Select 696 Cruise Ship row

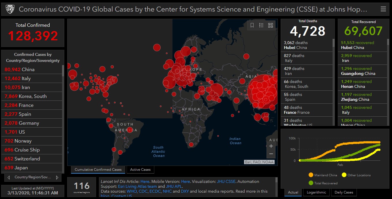[x=32, y=150]
